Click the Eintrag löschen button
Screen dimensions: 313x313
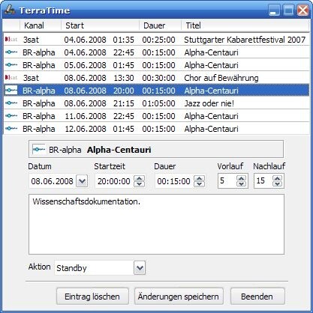92,297
